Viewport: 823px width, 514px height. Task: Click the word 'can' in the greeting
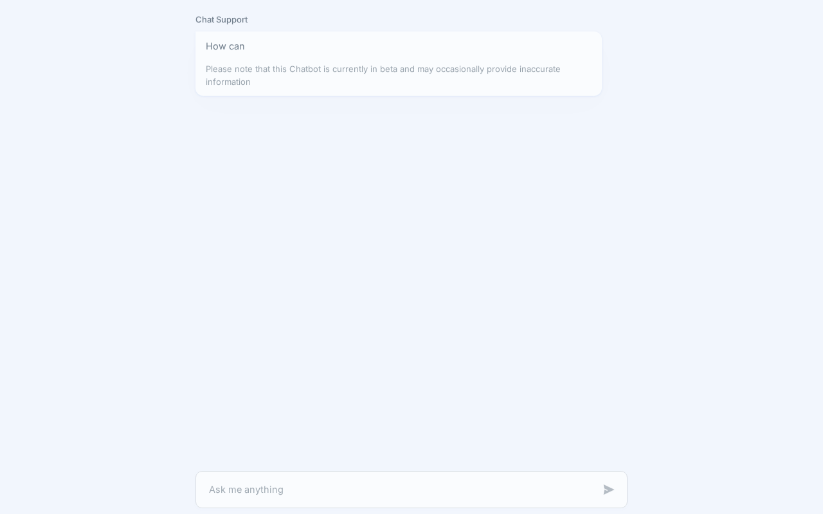[x=237, y=46]
